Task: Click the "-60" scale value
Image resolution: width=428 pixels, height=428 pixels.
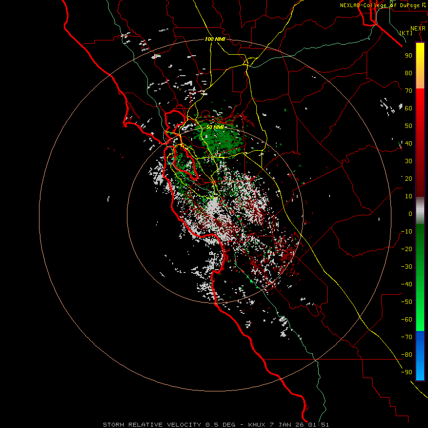Action: pyautogui.click(x=407, y=320)
